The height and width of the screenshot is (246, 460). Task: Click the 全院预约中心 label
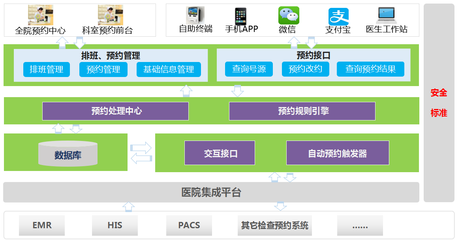click(x=40, y=30)
